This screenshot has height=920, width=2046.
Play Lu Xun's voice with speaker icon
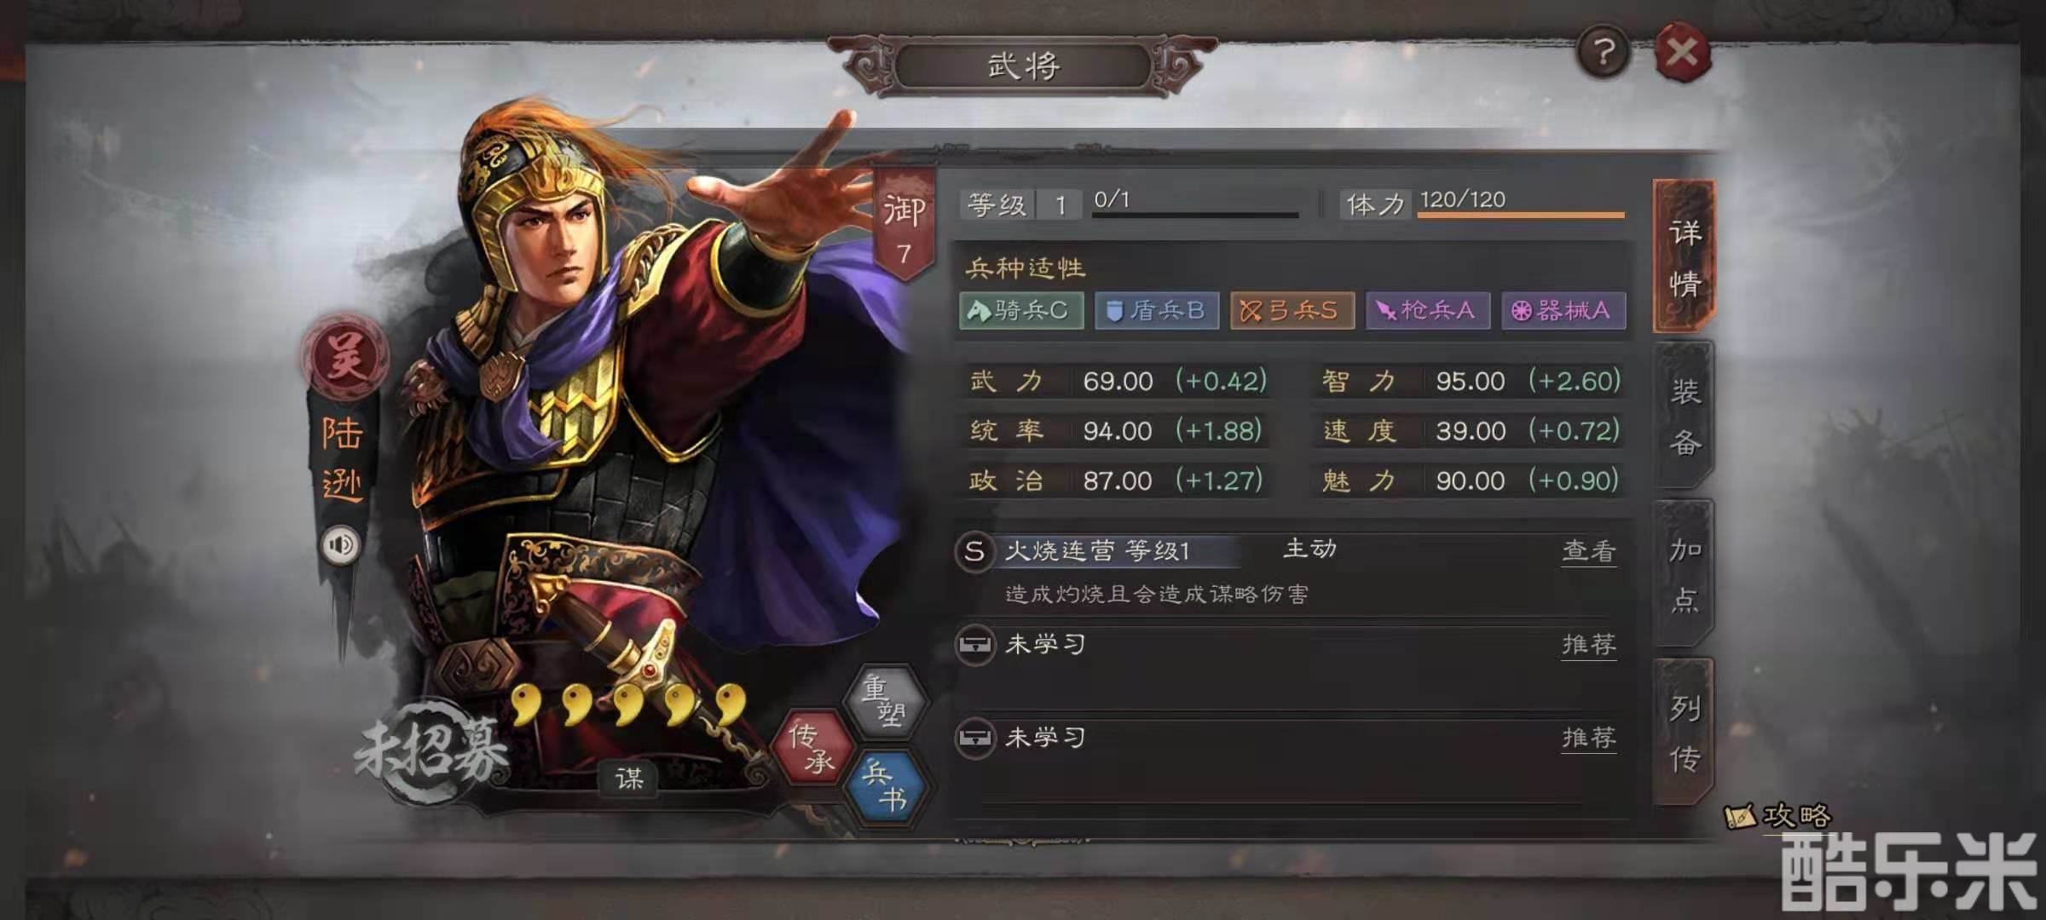[341, 544]
